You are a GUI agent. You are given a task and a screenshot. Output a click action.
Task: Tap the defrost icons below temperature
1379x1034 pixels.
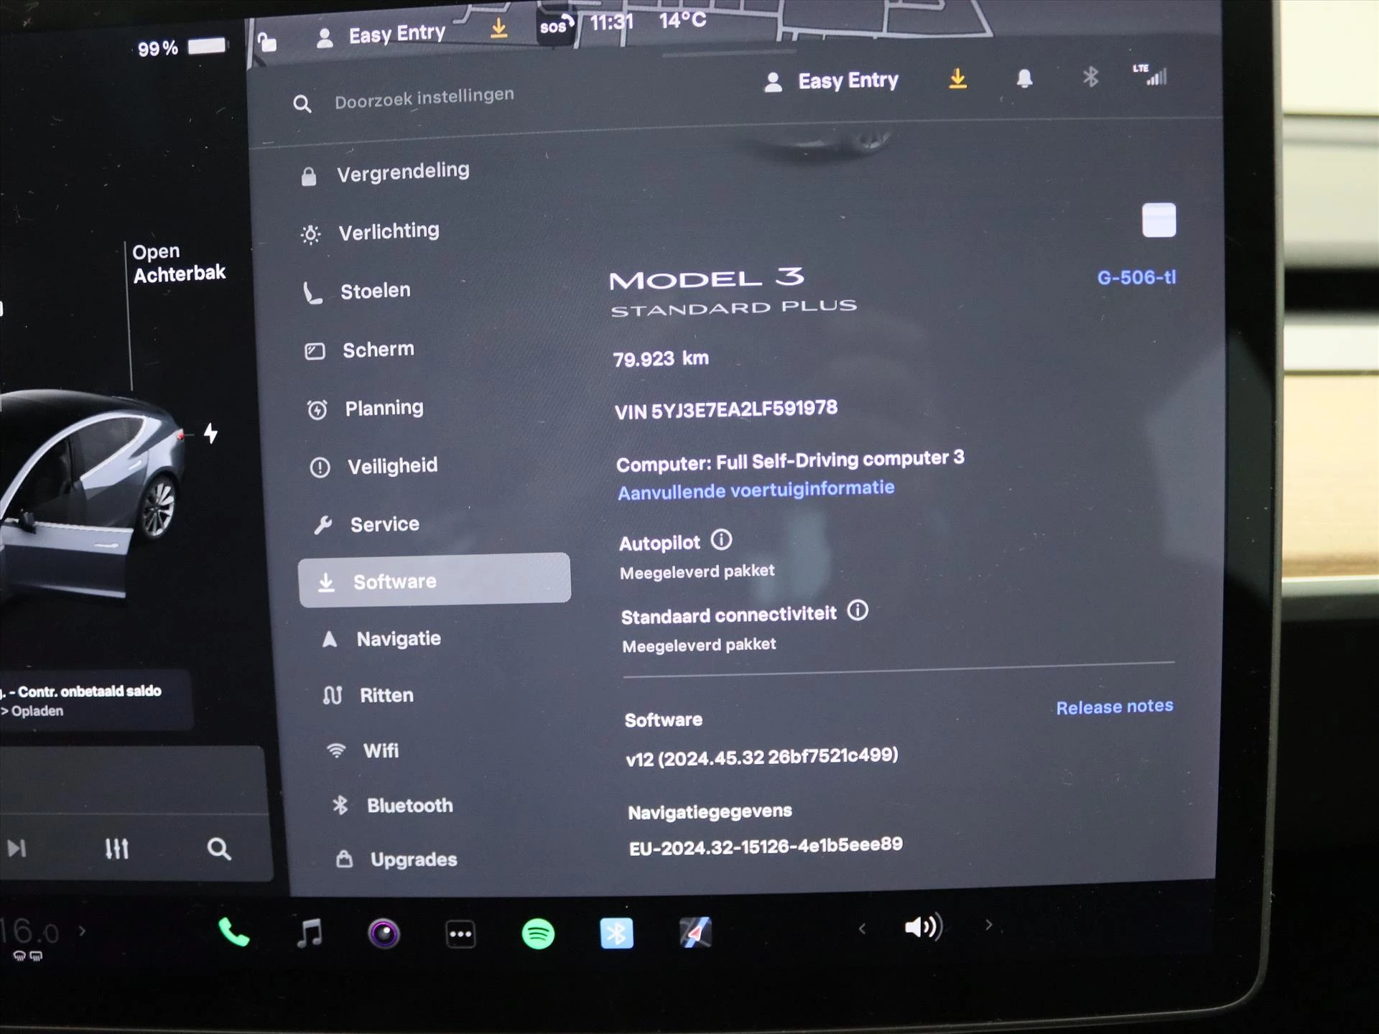pyautogui.click(x=28, y=956)
